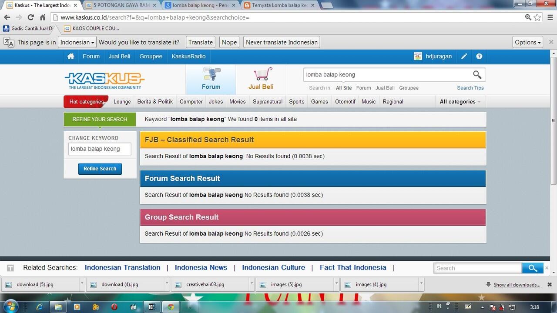
Task: Open dropdown arrow for download (4).jpg
Action: click(x=167, y=284)
